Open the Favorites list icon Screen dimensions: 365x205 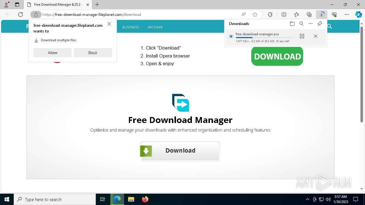tap(297, 15)
